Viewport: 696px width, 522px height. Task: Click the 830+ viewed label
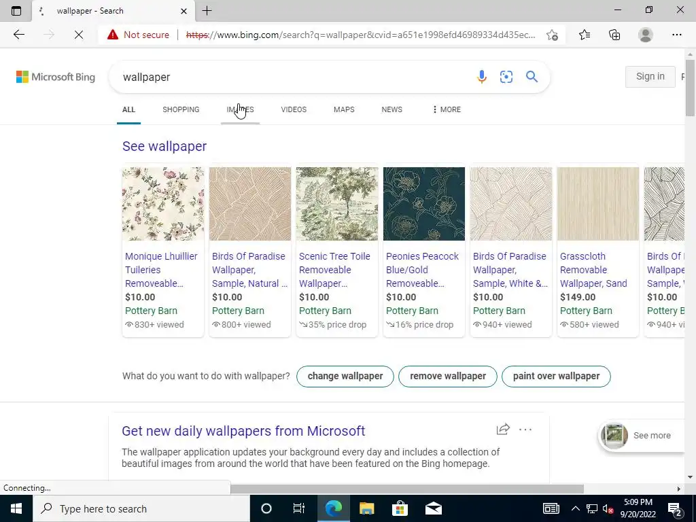pyautogui.click(x=154, y=324)
